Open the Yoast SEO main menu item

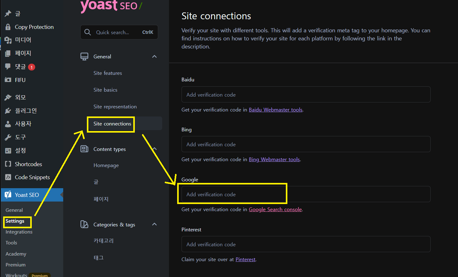[32, 195]
